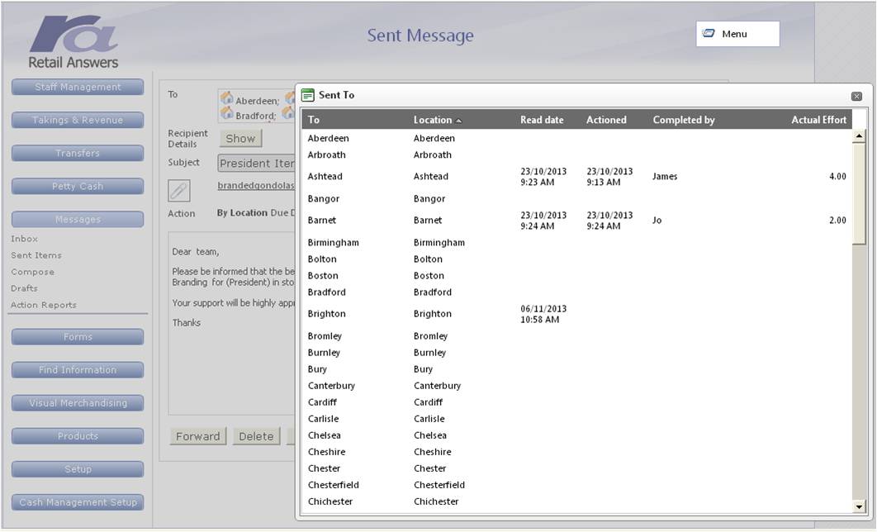Open the Drafts folder
Image resolution: width=877 pixels, height=532 pixels.
point(24,288)
